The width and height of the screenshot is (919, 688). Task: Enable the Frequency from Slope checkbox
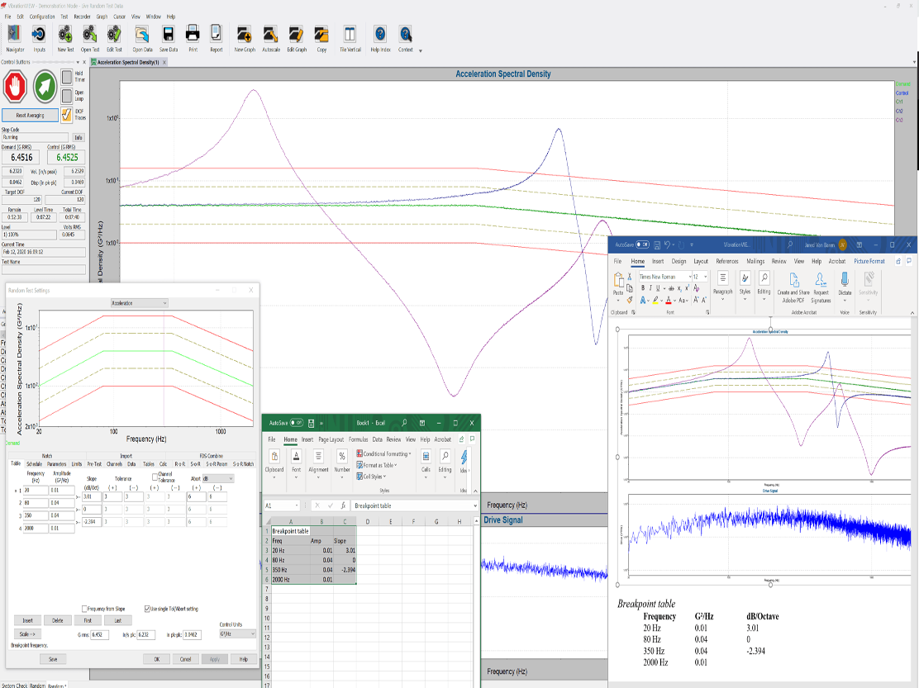[x=85, y=608]
